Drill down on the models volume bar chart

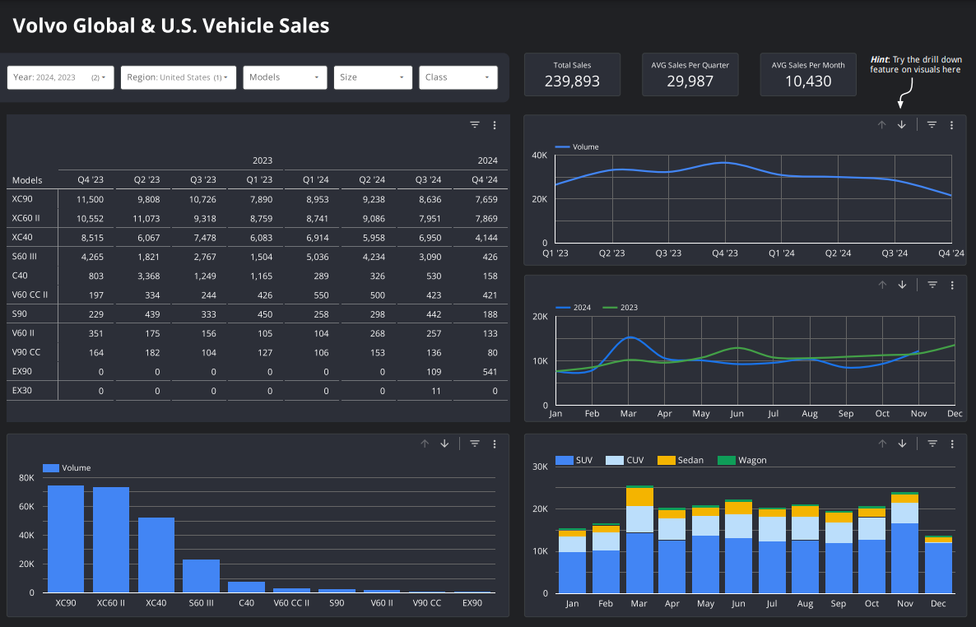pos(444,444)
